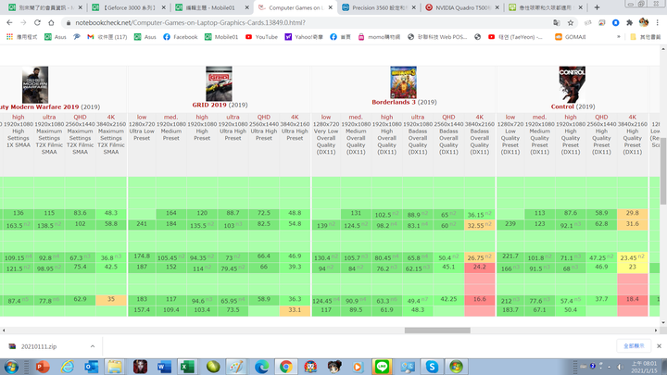Select the red 18.4 Control 4K cell
This screenshot has width=667, height=375.
tap(632, 299)
